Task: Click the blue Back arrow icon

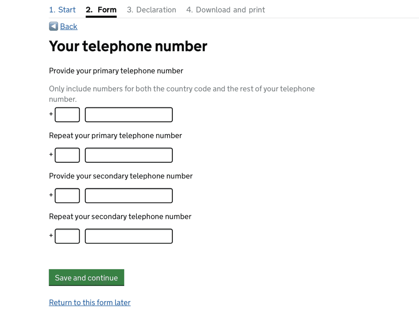Action: pos(53,26)
